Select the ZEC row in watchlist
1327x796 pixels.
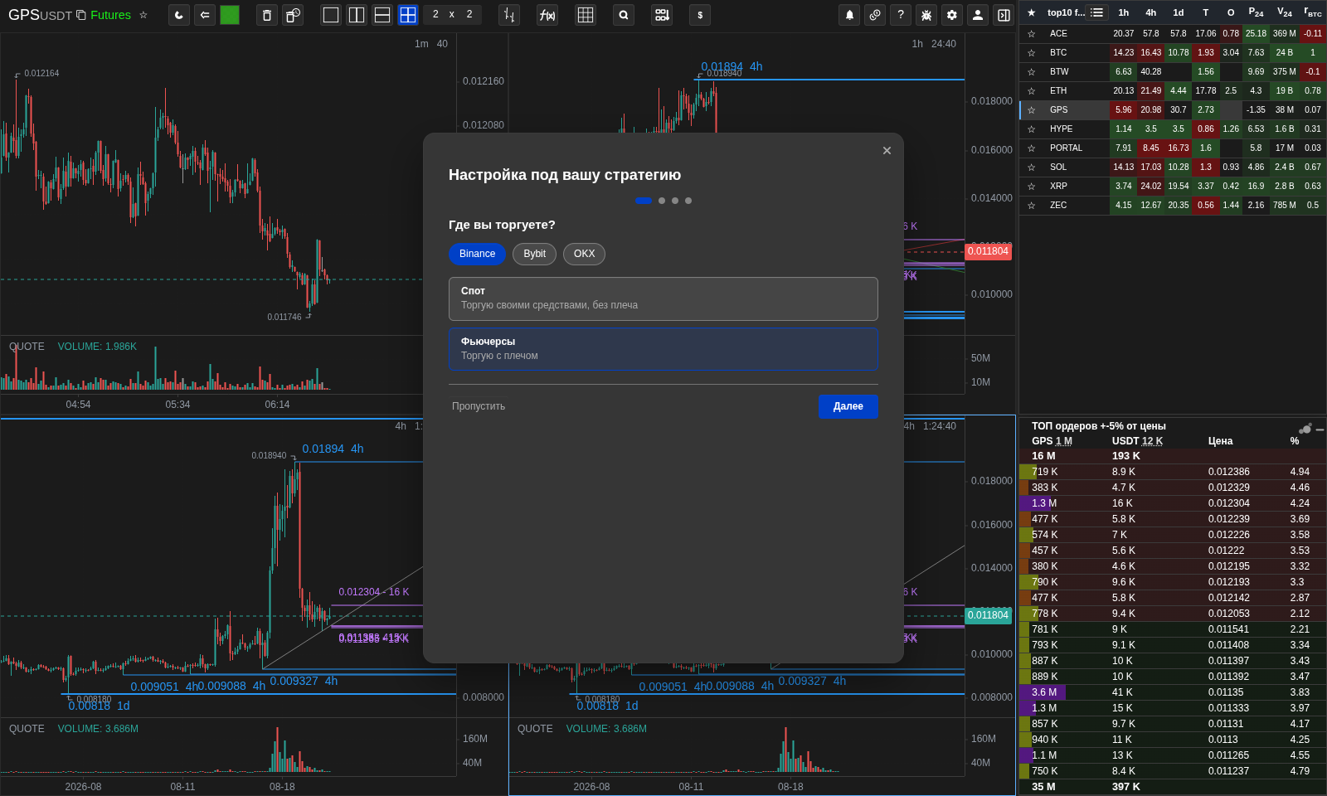point(1173,206)
